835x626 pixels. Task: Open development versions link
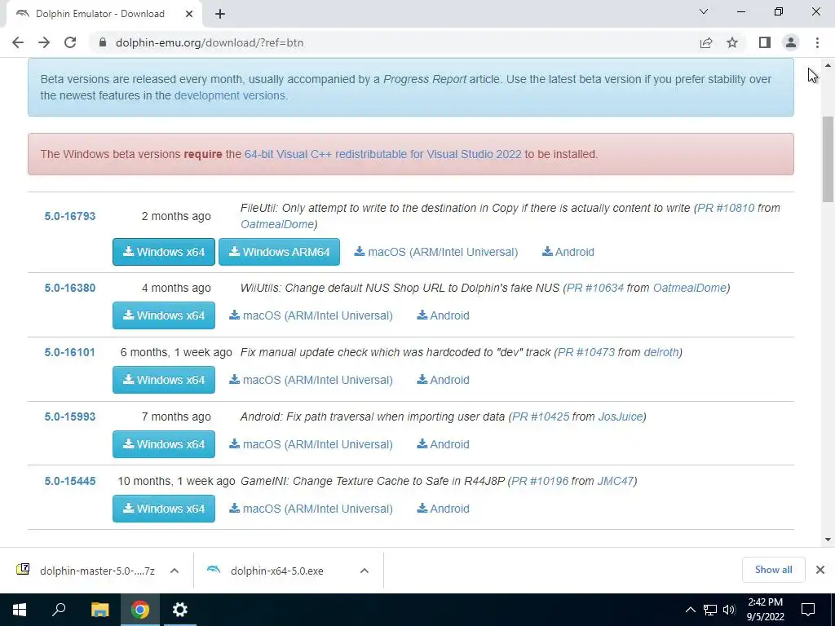(x=229, y=96)
